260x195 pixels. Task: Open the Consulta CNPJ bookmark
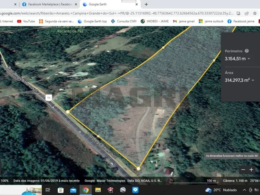(x=123, y=21)
